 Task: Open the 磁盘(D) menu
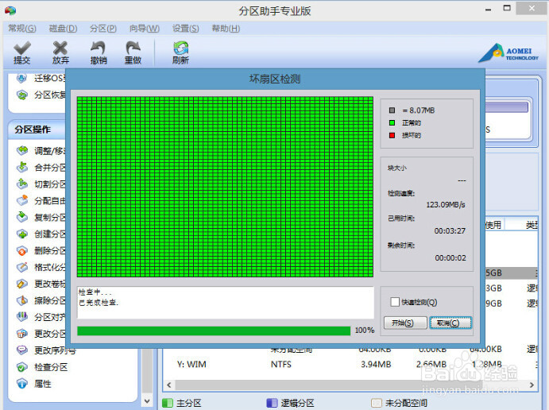click(63, 29)
